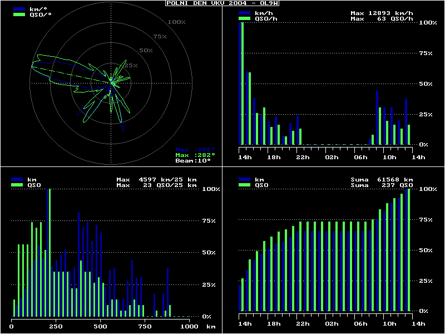Screen dimensions: 445x334
Task: Click the 500 label on the distance axis
Action: [x=101, y=327]
